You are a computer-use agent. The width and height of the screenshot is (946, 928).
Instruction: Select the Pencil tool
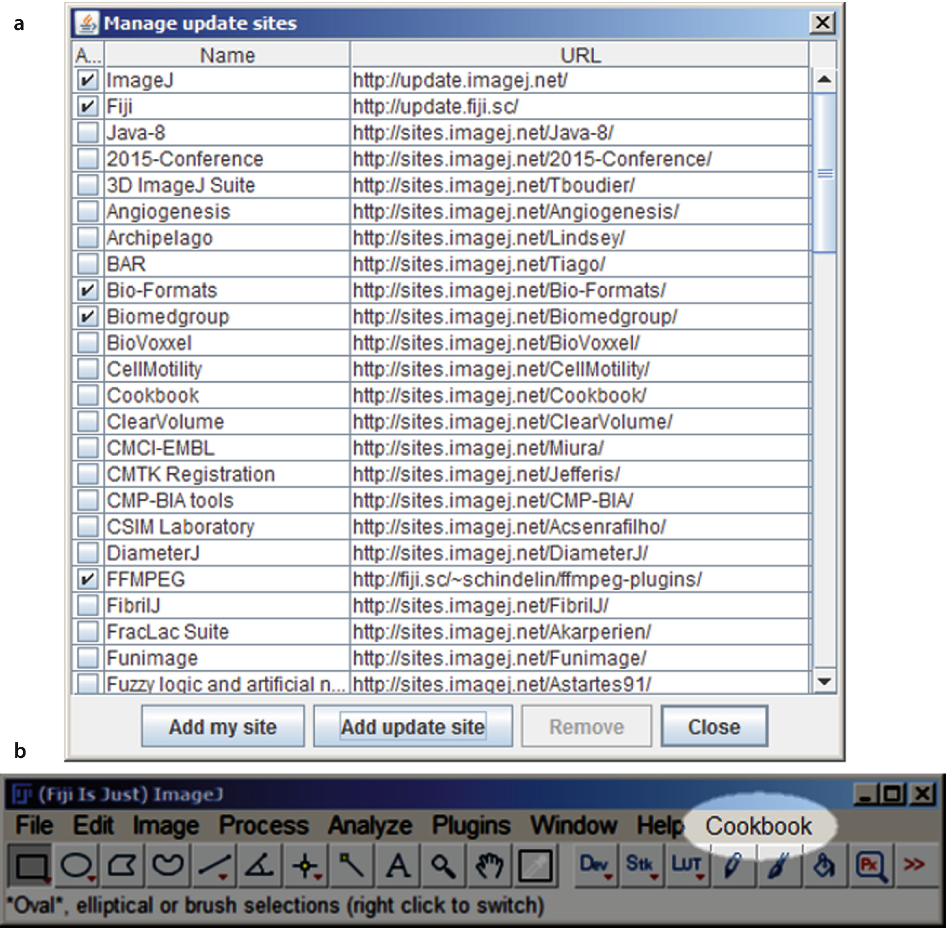tap(733, 866)
